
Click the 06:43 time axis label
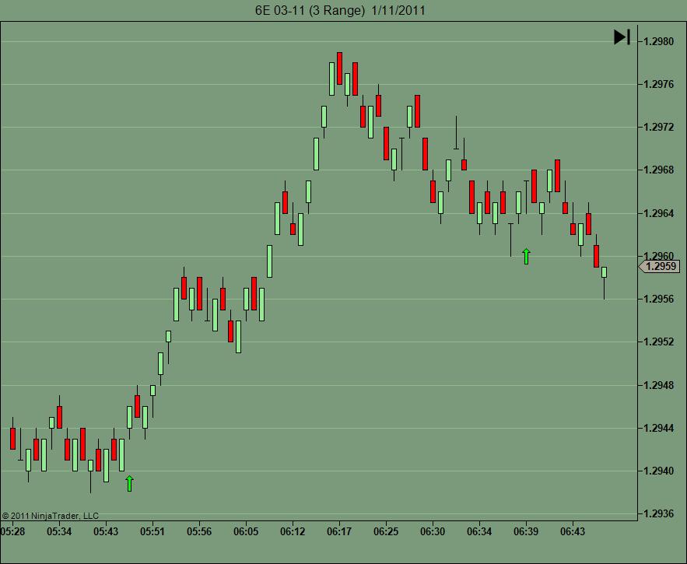(573, 531)
